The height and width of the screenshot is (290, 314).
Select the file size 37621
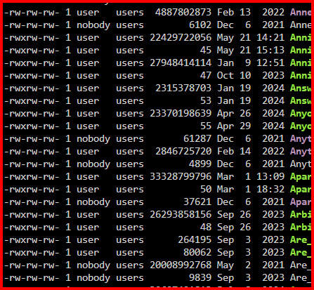click(x=197, y=202)
